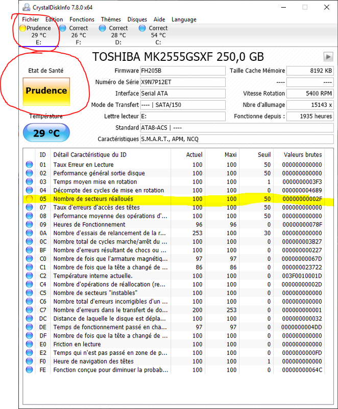Click the status orb for attribute 07

(29, 207)
